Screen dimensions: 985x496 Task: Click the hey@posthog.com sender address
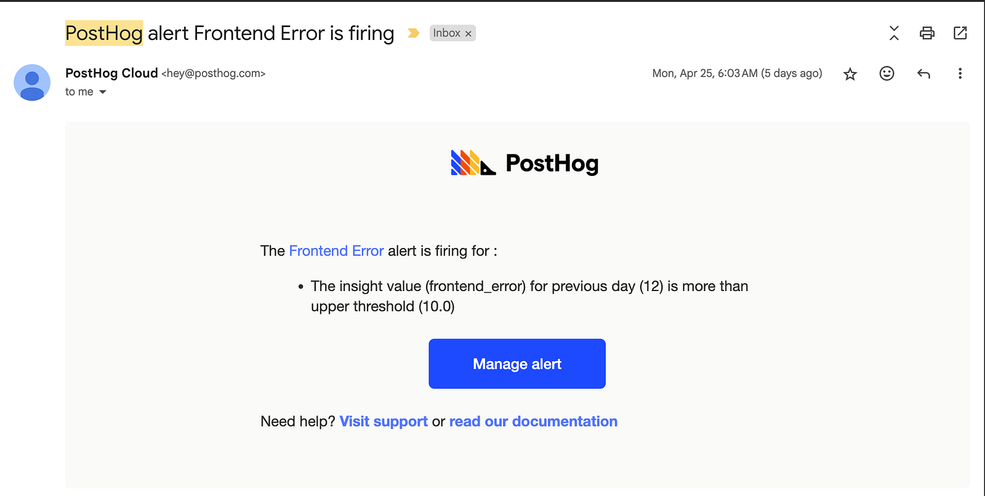[x=214, y=73]
